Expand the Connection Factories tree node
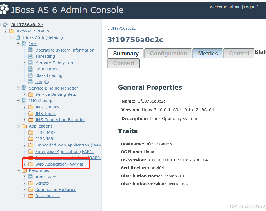The width and height of the screenshot is (266, 211). [24, 189]
